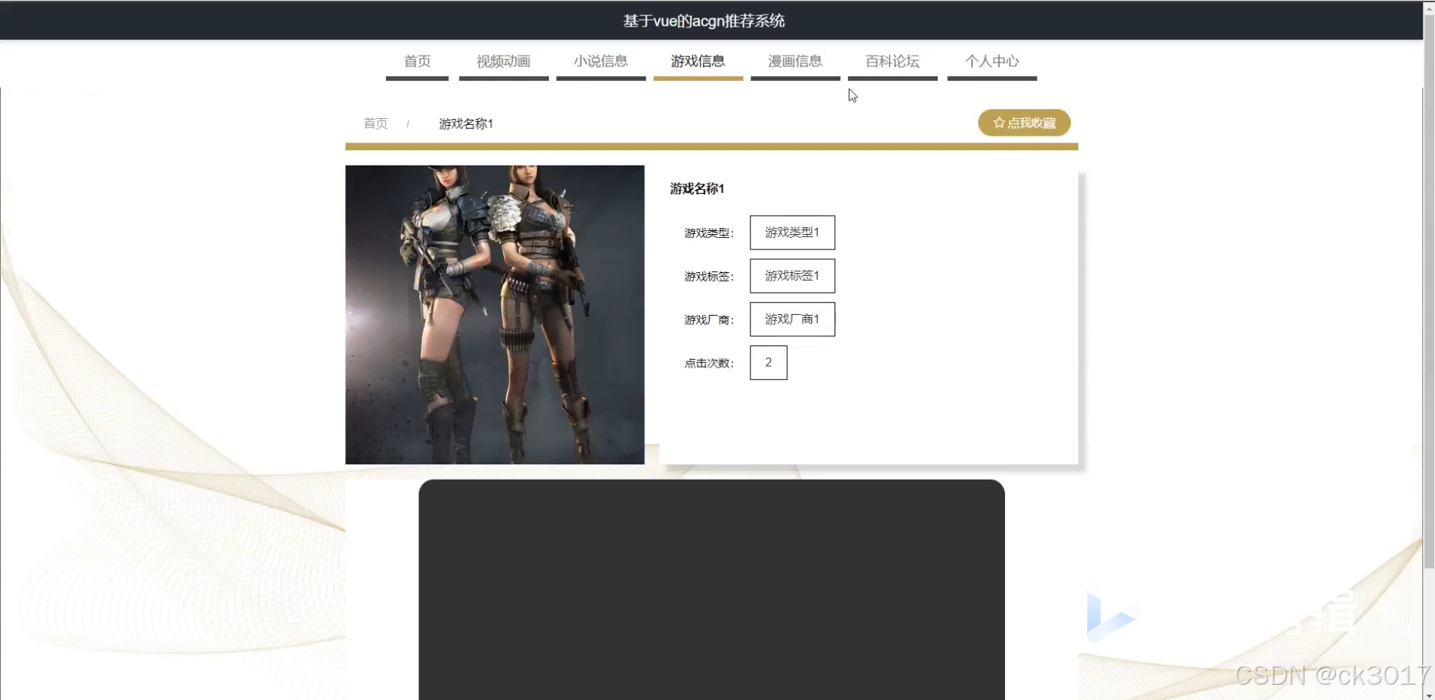Click the 首页 breadcrumb link

click(x=375, y=124)
